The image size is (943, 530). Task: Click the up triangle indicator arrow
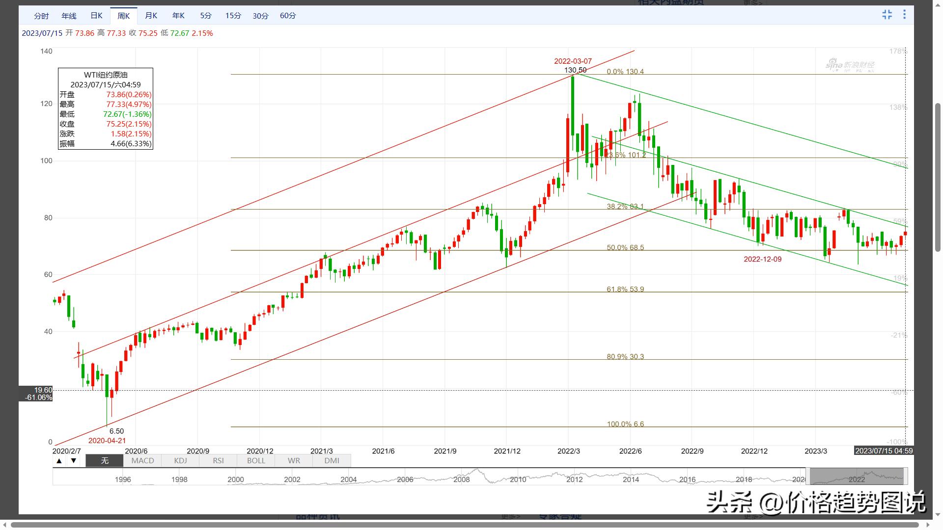59,461
